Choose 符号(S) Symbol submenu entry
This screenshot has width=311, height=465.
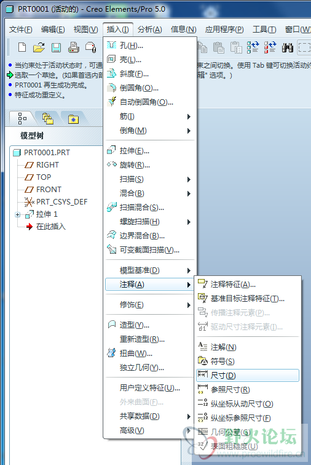(x=248, y=361)
